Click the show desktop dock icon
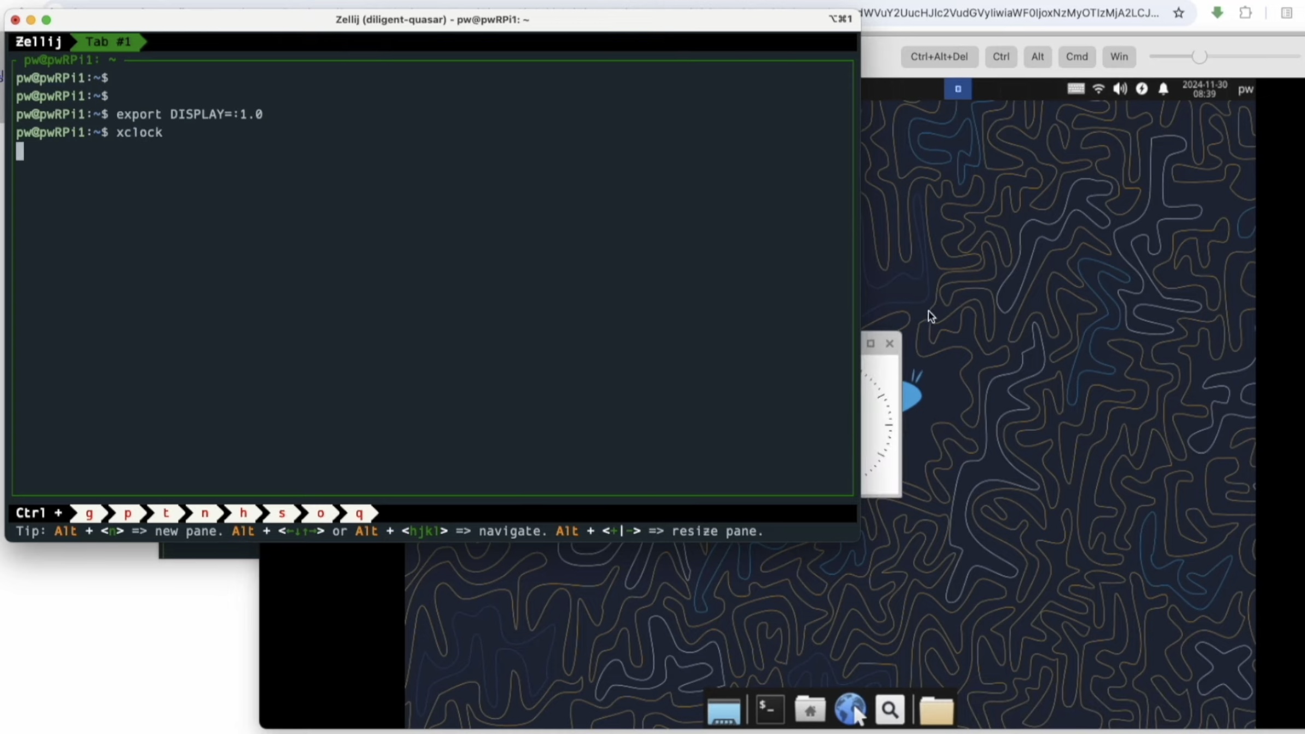Screen dimensions: 1305x734 point(723,711)
